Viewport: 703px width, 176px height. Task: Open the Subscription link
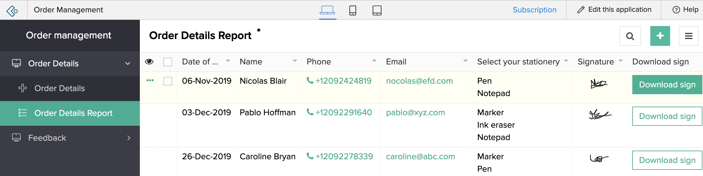pos(534,10)
